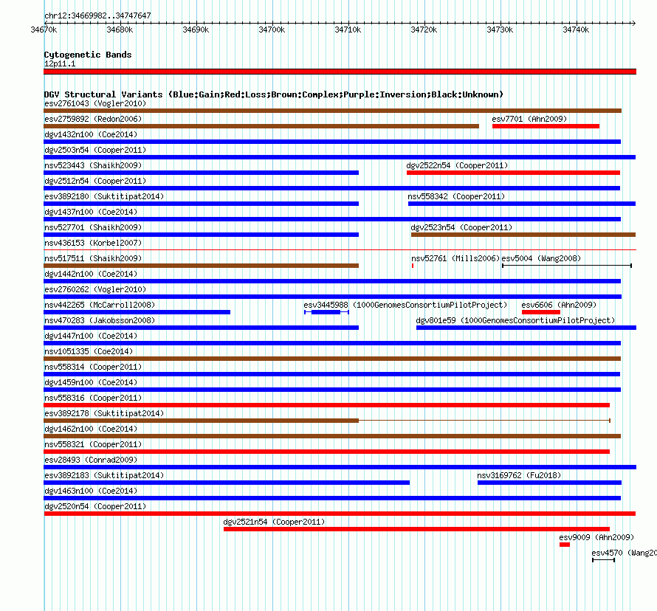The height and width of the screenshot is (611, 657).
Task: Open the nsv52761 (Mills2006) label
Action: point(455,258)
